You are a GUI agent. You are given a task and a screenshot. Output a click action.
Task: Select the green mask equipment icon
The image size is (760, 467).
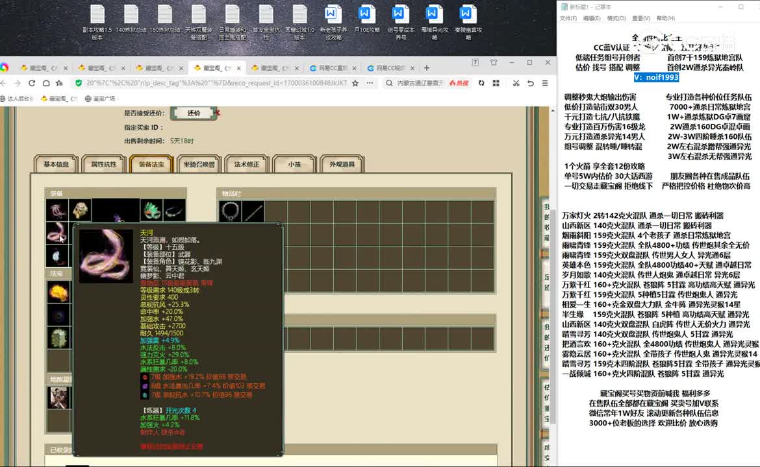(151, 211)
